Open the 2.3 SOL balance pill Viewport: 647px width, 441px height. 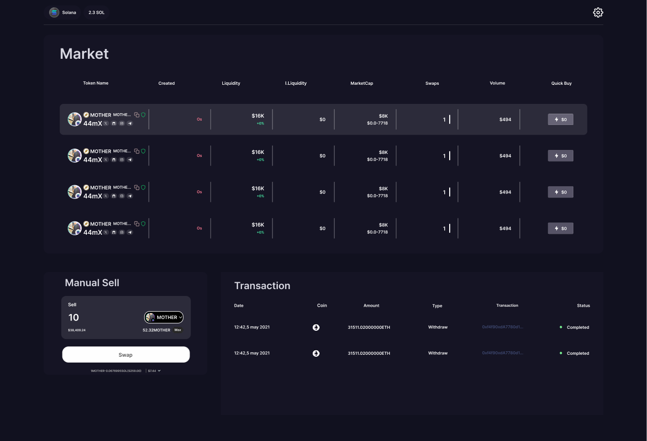coord(96,12)
